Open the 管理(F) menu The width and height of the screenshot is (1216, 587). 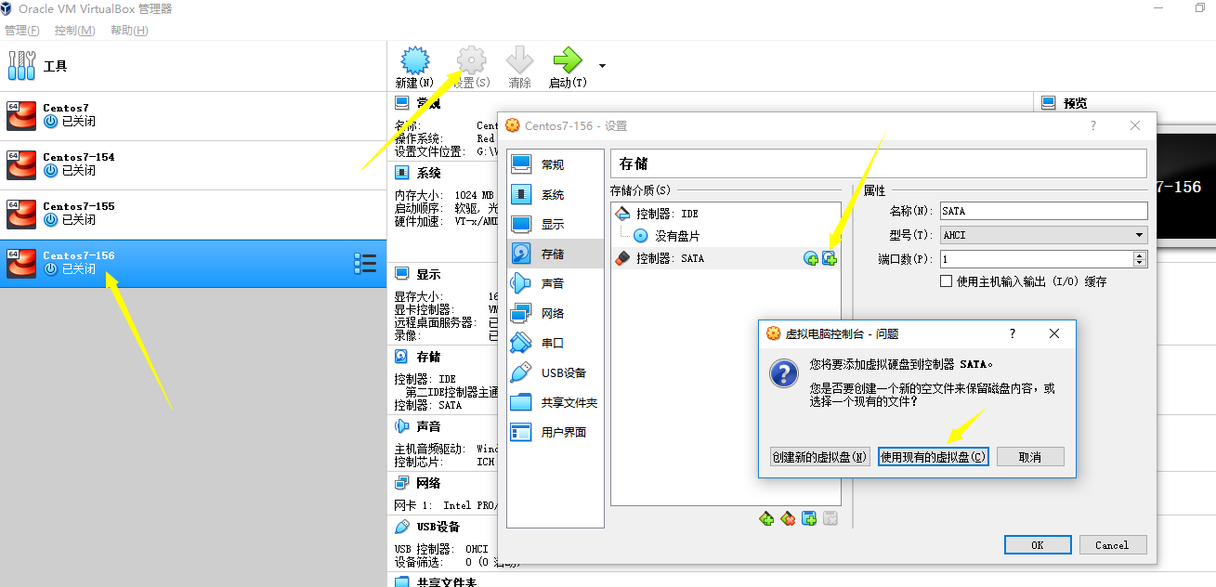pos(22,31)
